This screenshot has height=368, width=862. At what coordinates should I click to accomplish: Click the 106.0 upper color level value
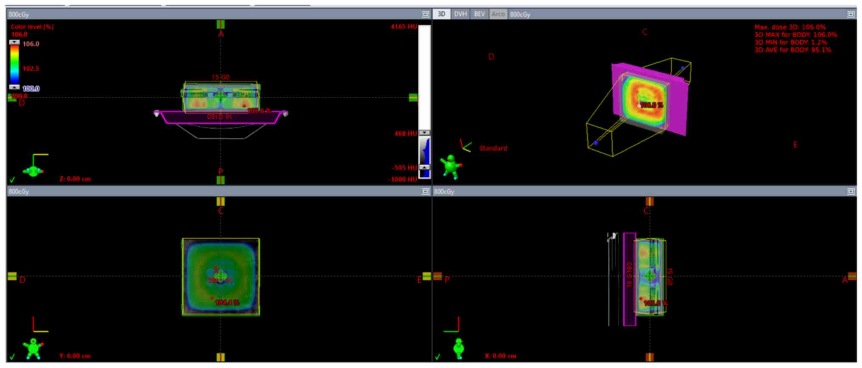tap(31, 44)
